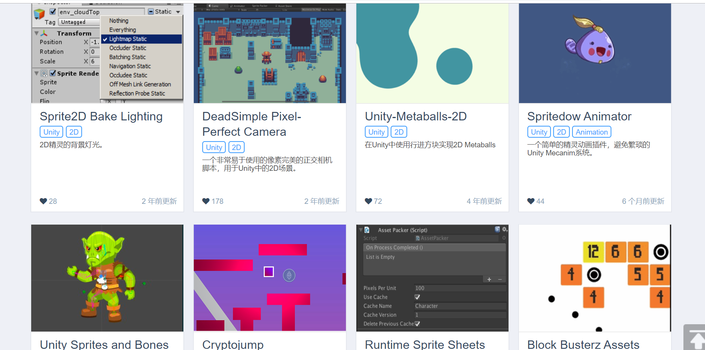Click the '6 个月前更新' update text

coord(643,201)
